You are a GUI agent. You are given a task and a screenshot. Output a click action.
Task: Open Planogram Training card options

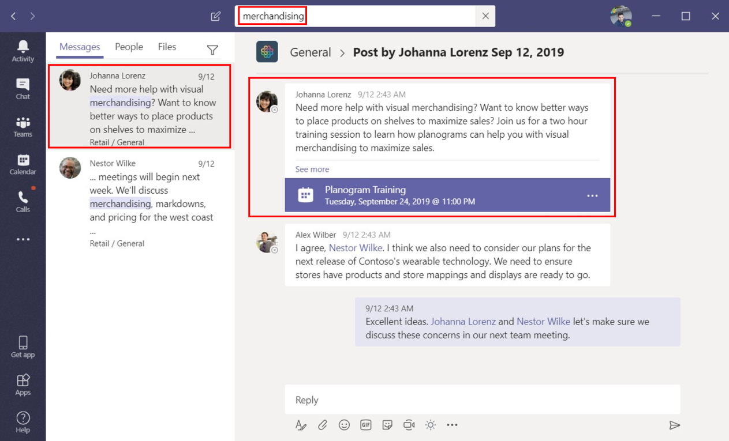tap(592, 196)
